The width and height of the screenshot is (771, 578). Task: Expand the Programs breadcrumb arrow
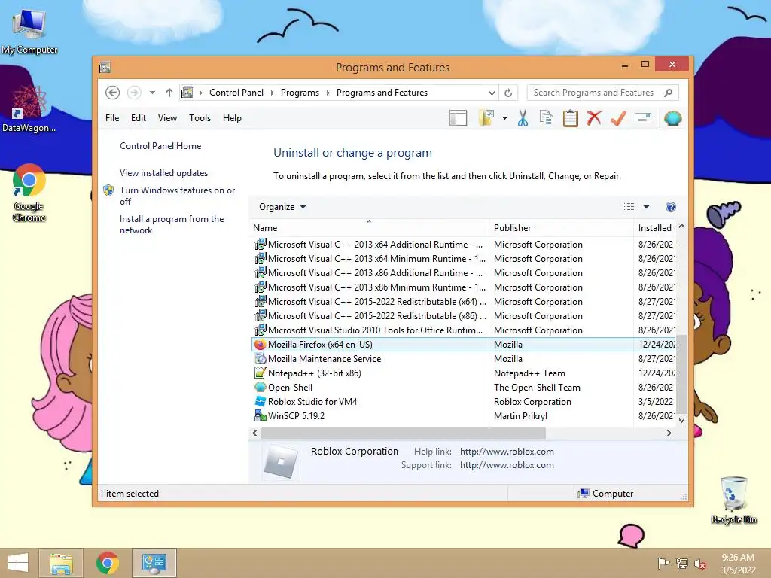click(x=328, y=93)
